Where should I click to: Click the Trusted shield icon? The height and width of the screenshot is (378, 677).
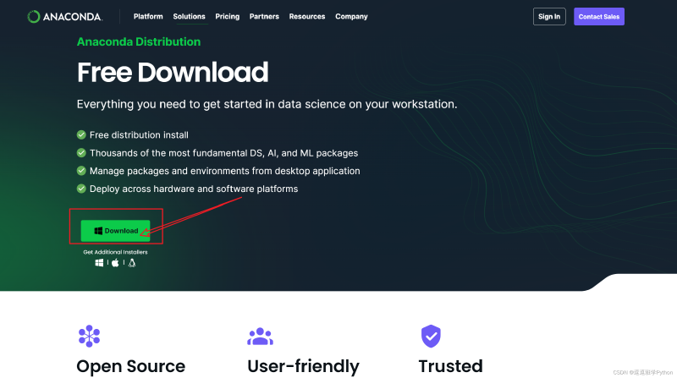click(431, 337)
